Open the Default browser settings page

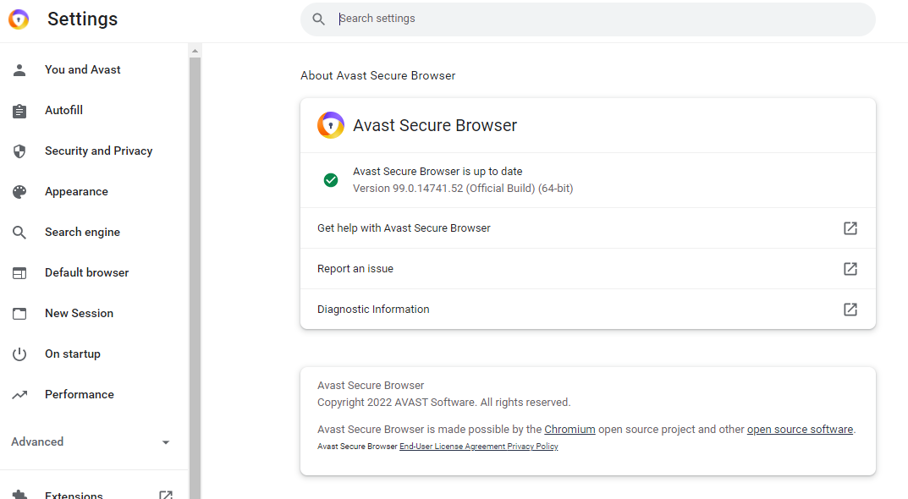click(86, 272)
